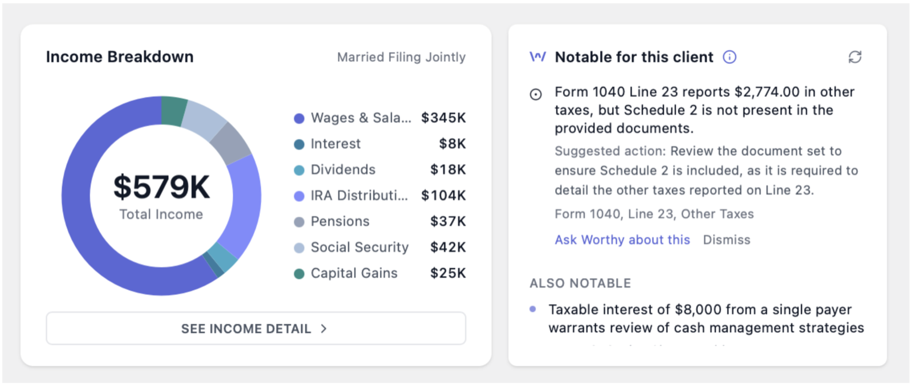The height and width of the screenshot is (385, 912).
Task: Select the Wages & Sala... legend label
Action: click(x=361, y=118)
